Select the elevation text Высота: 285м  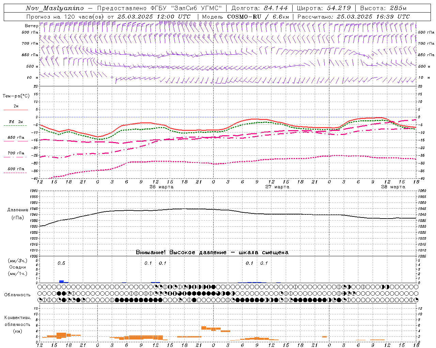(383, 8)
